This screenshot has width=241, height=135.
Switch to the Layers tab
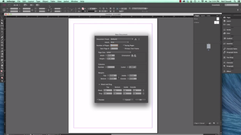203,16
